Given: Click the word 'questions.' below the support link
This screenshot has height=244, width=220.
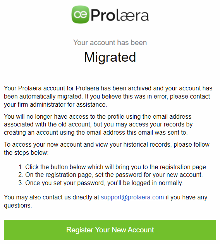Looking at the screenshot, I should pyautogui.click(x=18, y=206).
